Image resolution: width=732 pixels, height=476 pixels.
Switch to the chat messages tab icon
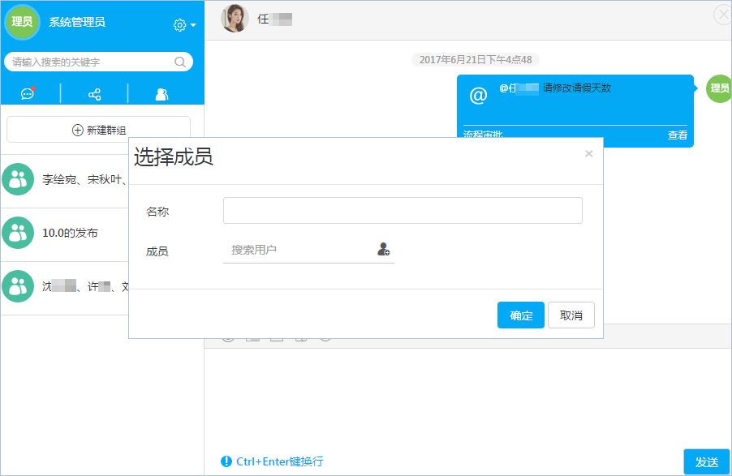pyautogui.click(x=28, y=94)
